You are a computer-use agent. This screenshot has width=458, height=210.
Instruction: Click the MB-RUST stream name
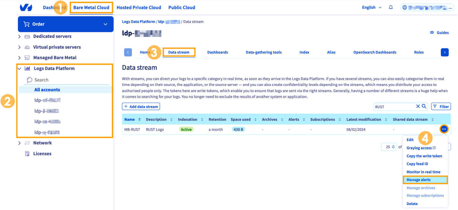pos(132,129)
